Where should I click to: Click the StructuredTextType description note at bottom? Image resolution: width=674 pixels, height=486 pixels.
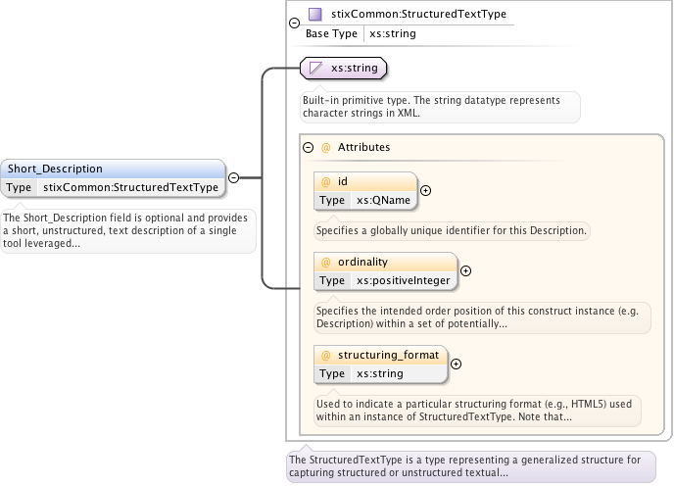465,465
